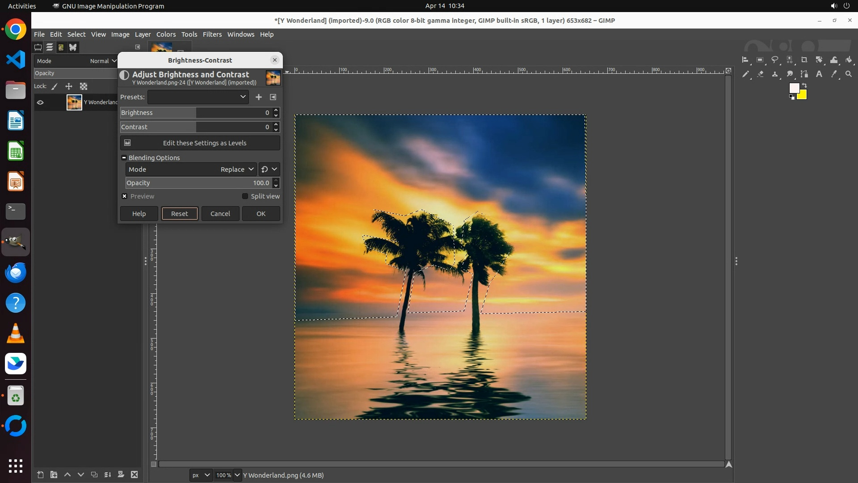858x483 pixels.
Task: Click the yellow background color swatch
Action: pos(803,96)
